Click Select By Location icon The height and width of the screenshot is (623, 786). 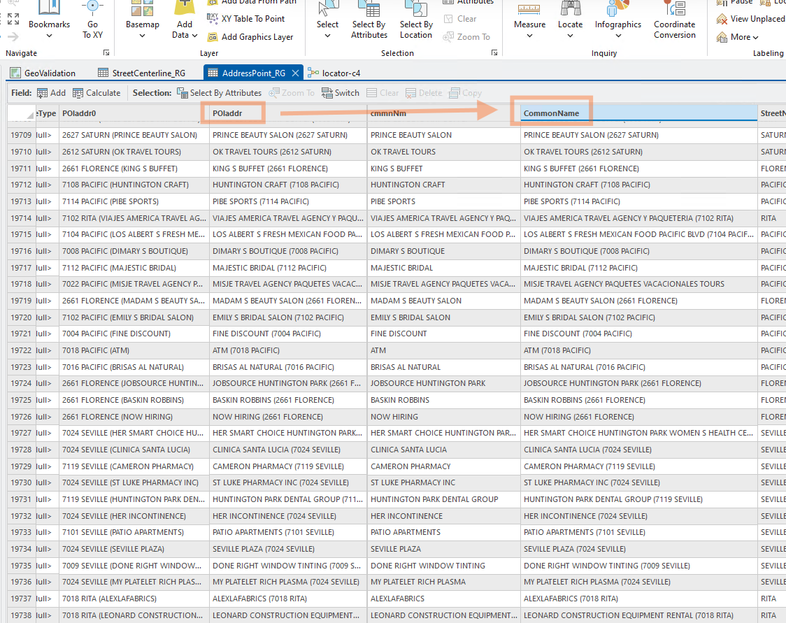click(416, 10)
